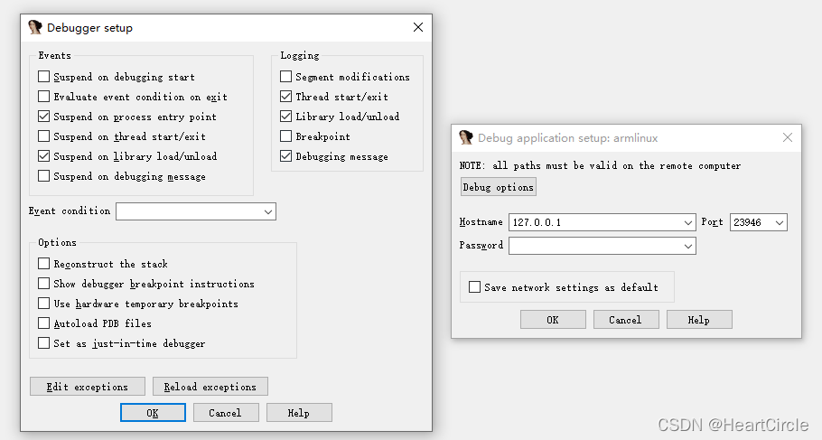
Task: Enable Autoload PDB files
Action: [44, 323]
